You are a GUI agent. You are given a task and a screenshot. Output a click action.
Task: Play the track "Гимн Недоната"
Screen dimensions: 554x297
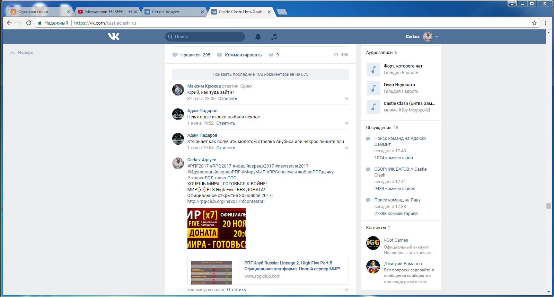[373, 88]
